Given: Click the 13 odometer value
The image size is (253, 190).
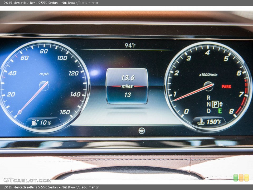Looking at the screenshot, I should (128, 95).
